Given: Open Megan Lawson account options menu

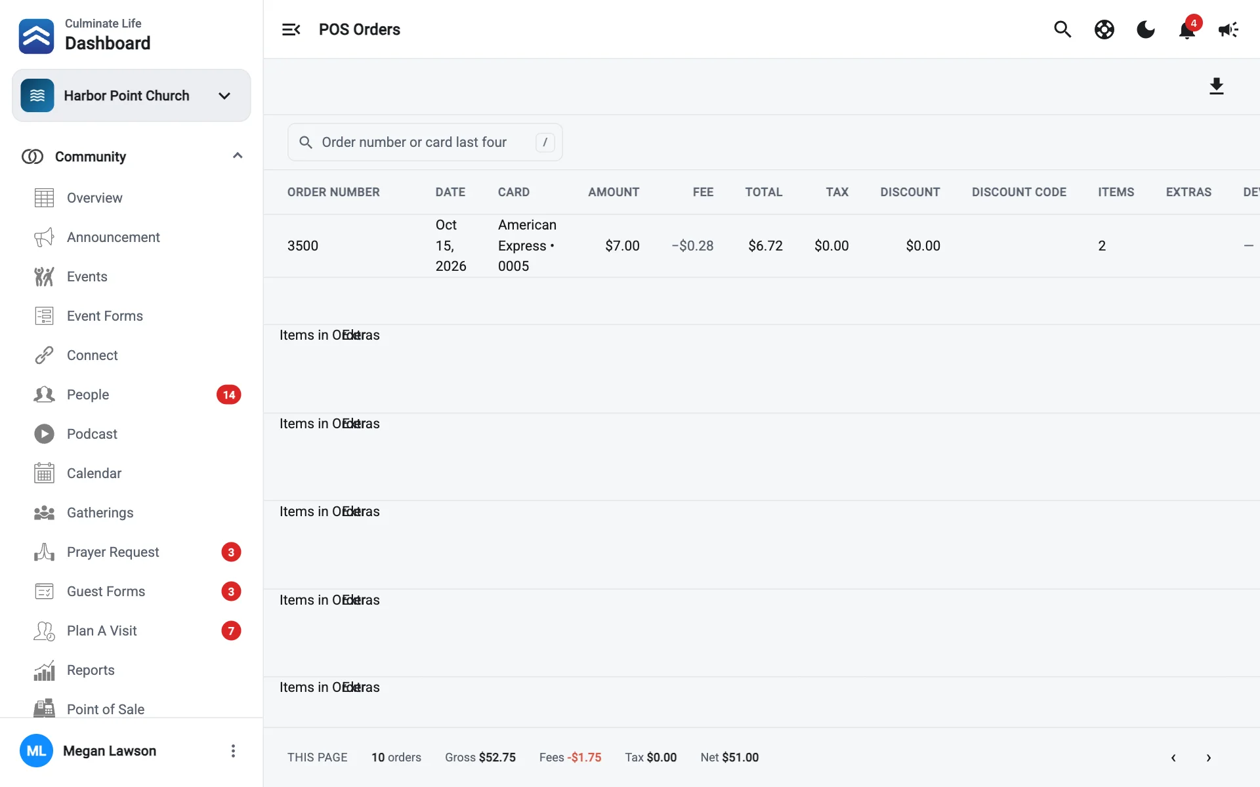Looking at the screenshot, I should coord(233,751).
